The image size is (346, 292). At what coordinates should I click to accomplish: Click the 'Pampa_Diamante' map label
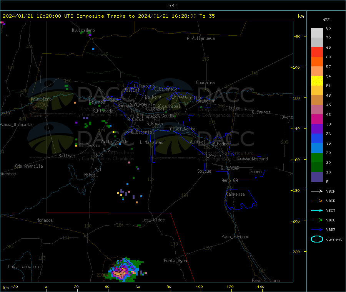pyautogui.click(x=16, y=125)
